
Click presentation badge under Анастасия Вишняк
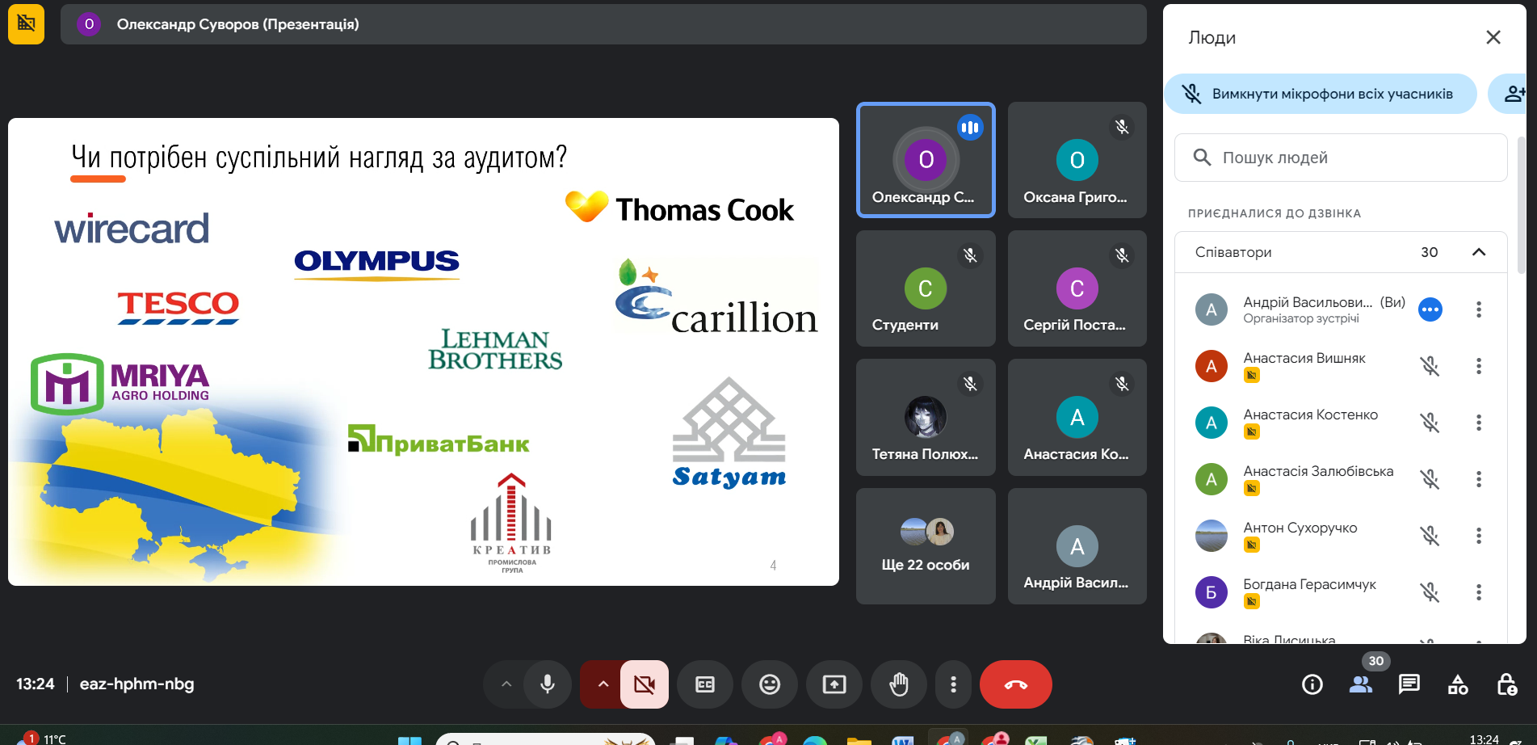(1251, 375)
